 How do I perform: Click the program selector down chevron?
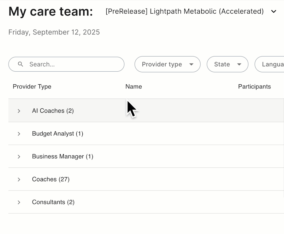(x=274, y=12)
